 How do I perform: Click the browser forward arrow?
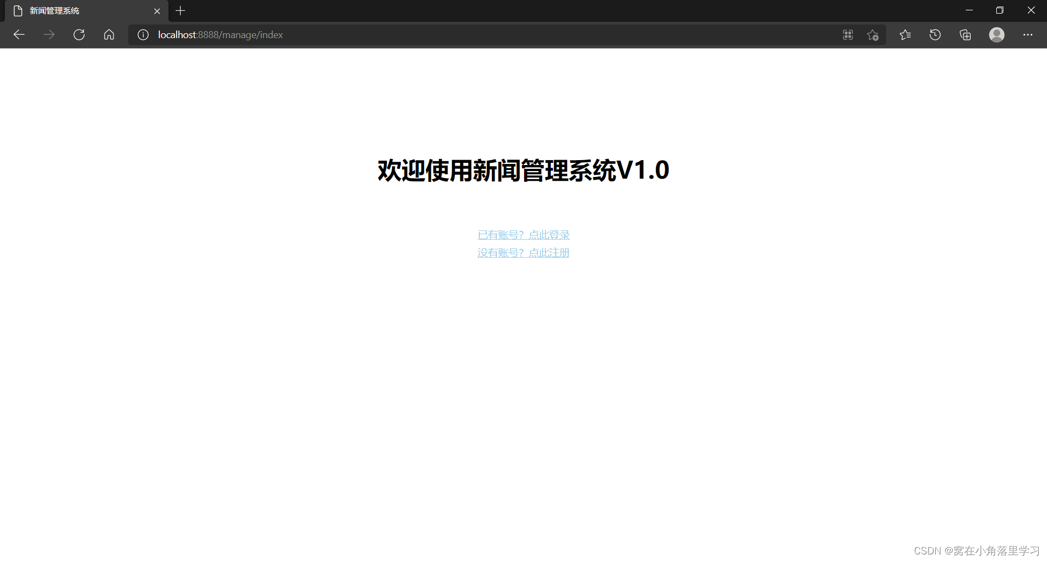49,35
